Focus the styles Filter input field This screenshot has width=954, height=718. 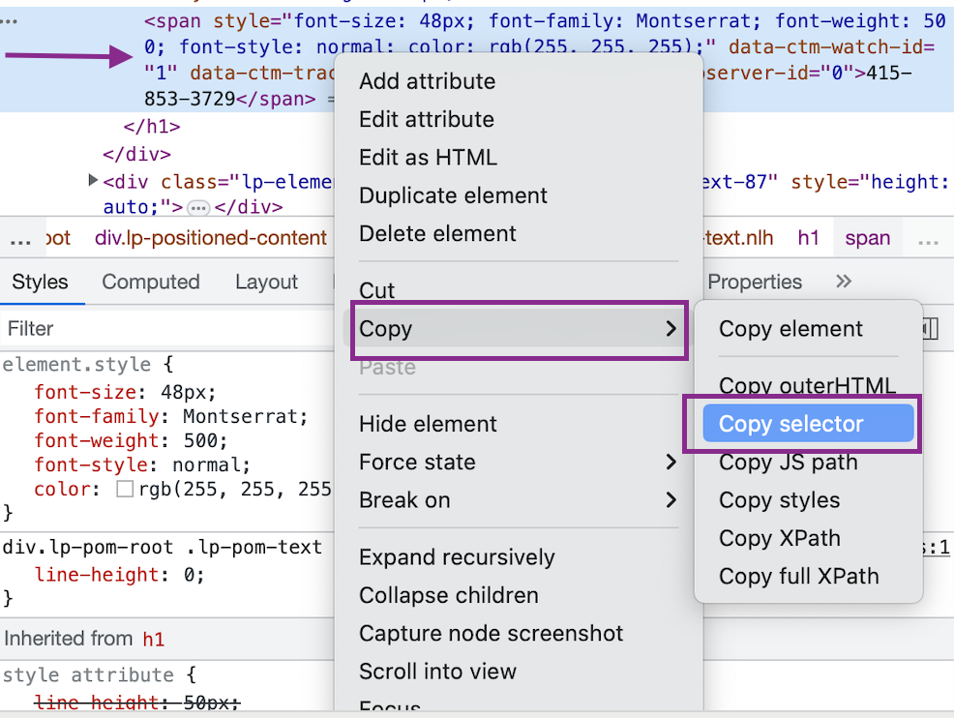167,329
